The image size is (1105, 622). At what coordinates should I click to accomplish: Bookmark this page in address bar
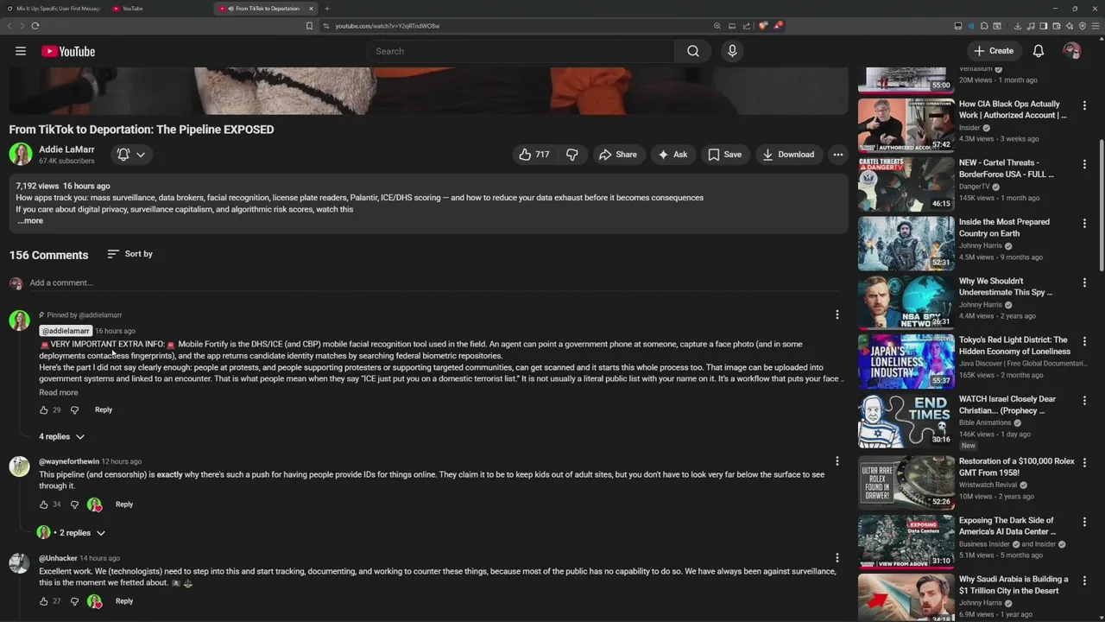coord(309,26)
